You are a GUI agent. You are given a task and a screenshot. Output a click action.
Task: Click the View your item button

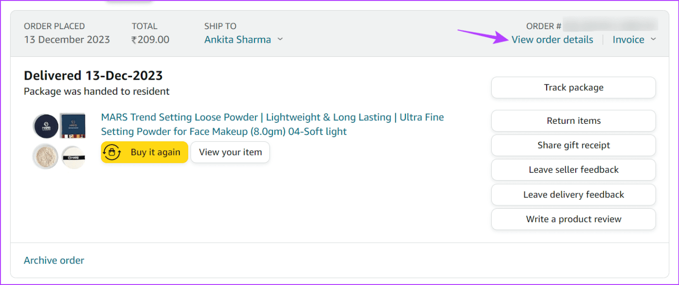coord(230,152)
